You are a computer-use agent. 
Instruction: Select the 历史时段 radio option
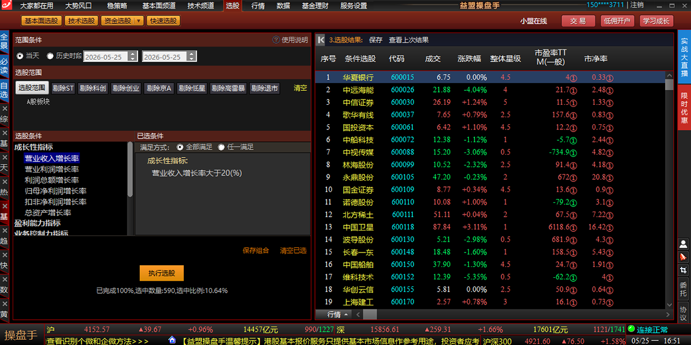[50, 56]
